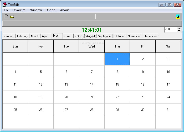Select the highlighted day 1 cell
The image size is (184, 132).
click(117, 59)
